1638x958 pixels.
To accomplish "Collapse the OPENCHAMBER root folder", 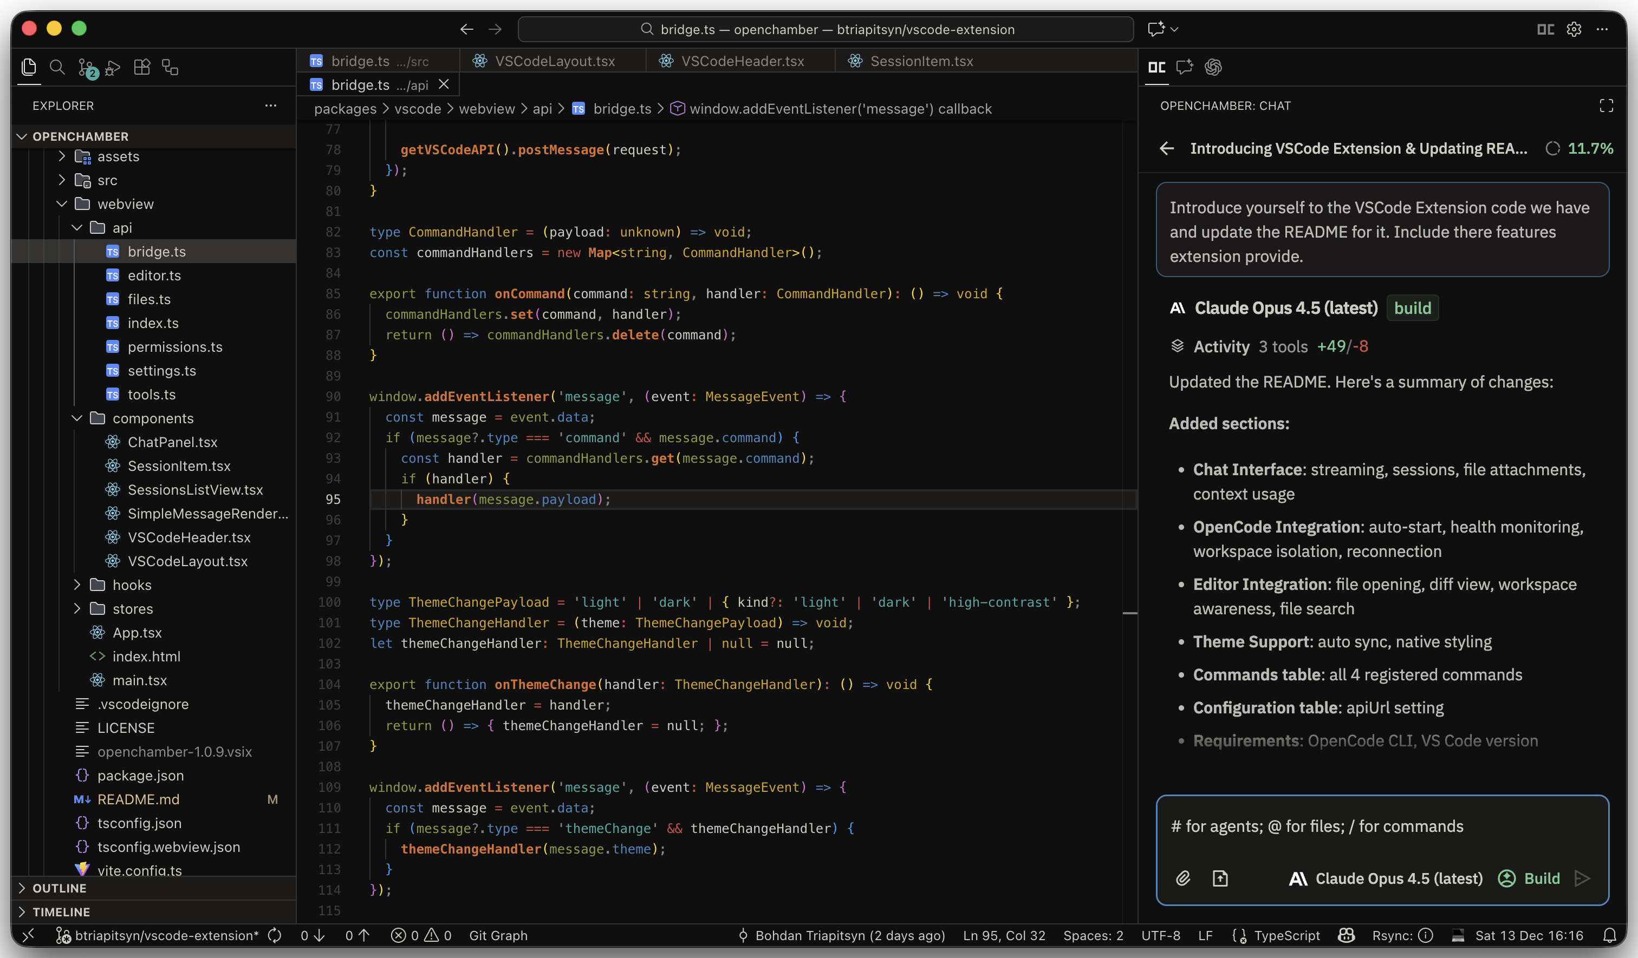I will pos(22,136).
